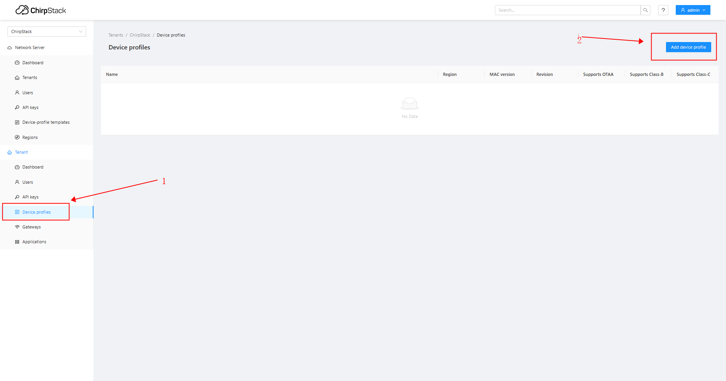This screenshot has height=381, width=726.
Task: Click the Applications grid icon in sidebar
Action: [17, 242]
